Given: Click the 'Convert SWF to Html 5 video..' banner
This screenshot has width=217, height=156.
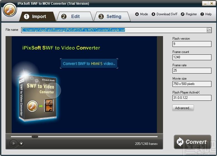Looking at the screenshot, I should tap(89, 64).
